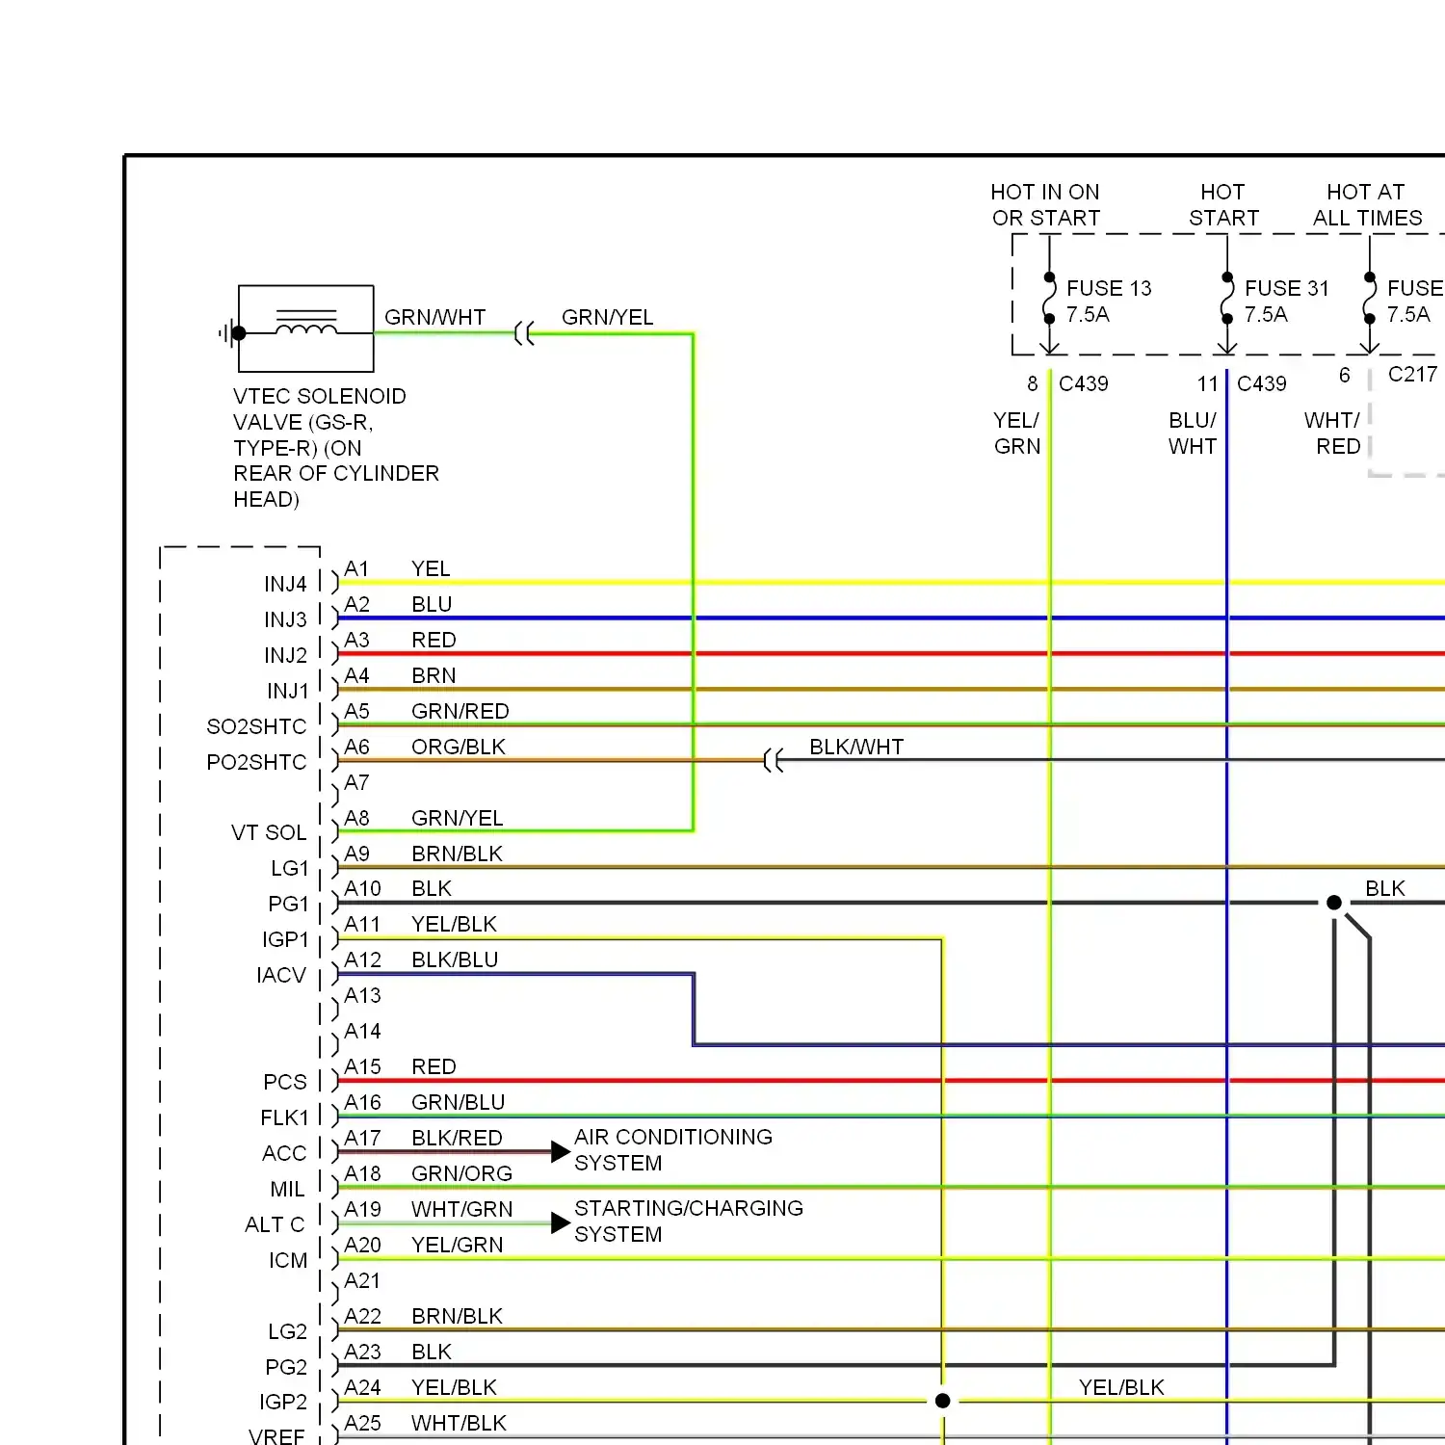The width and height of the screenshot is (1445, 1445).
Task: Click the AIR CONDITIONING SYSTEM reference text
Action: coord(673,1150)
